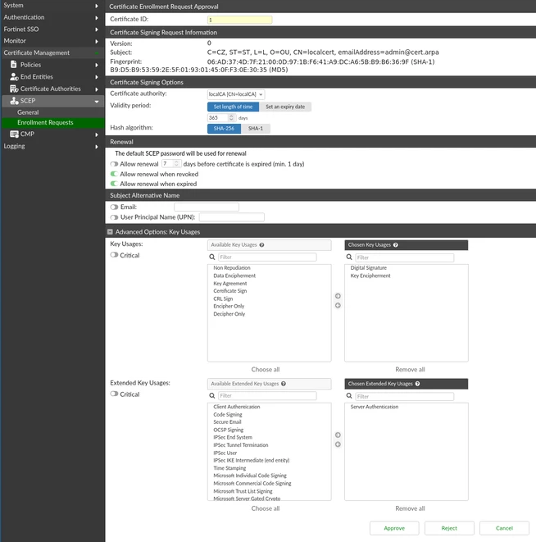Select Non Repudiation key usage

pyautogui.click(x=232, y=268)
